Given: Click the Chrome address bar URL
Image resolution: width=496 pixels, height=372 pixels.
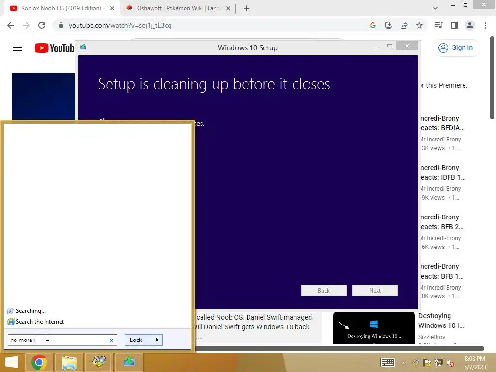Looking at the screenshot, I should [120, 25].
